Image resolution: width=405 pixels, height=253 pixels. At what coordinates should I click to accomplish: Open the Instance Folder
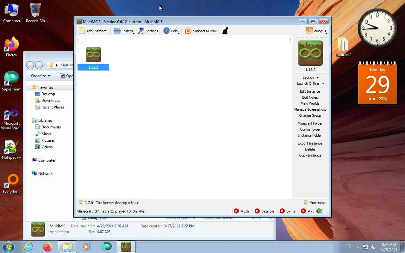tap(310, 135)
